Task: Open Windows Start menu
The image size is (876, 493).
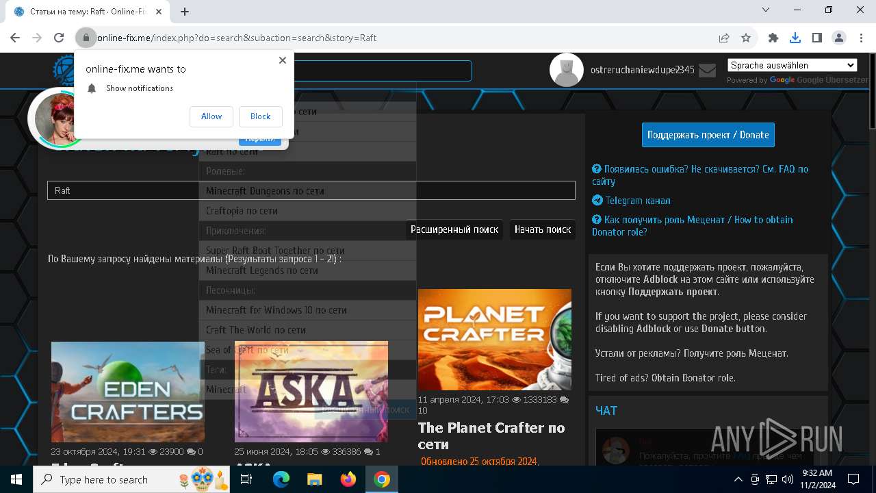Action: 16,479
